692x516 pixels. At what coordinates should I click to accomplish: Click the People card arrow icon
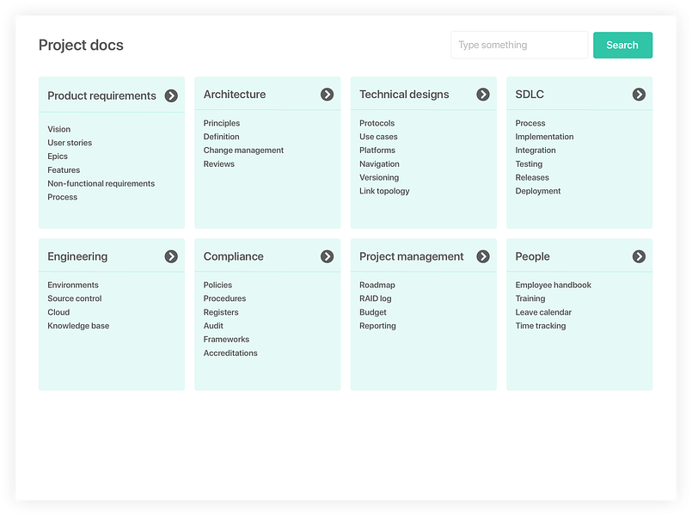[639, 256]
